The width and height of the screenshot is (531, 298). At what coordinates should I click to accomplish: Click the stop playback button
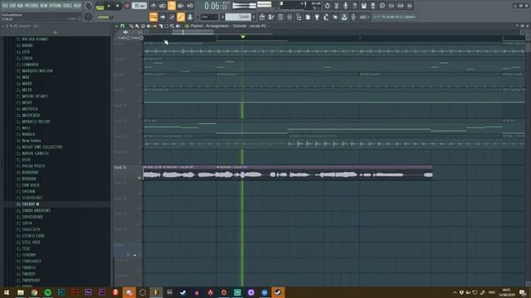(x=118, y=6)
